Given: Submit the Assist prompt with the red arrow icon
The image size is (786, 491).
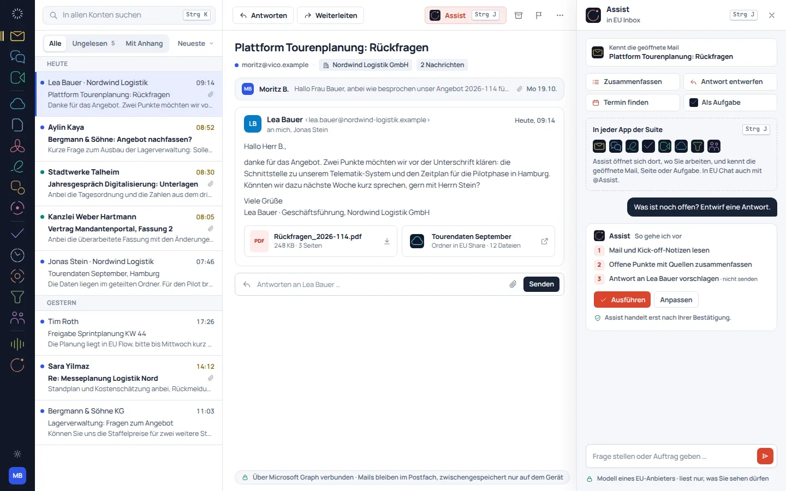Looking at the screenshot, I should click(x=765, y=456).
